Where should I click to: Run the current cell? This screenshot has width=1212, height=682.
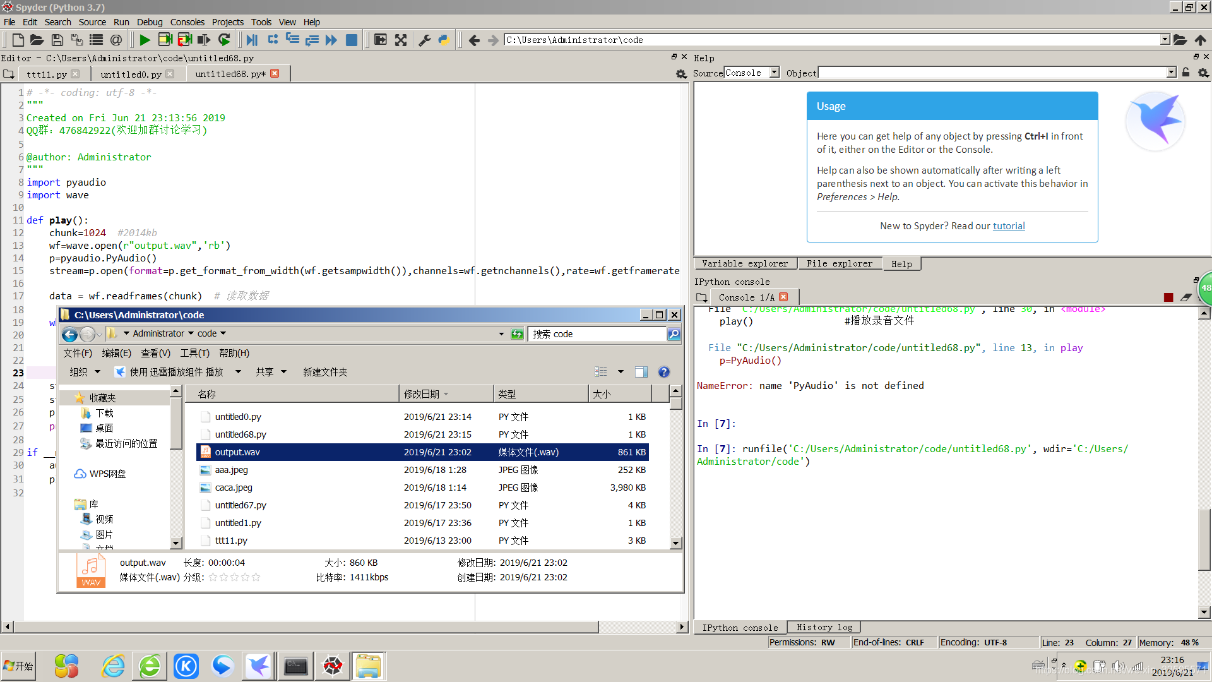165,40
